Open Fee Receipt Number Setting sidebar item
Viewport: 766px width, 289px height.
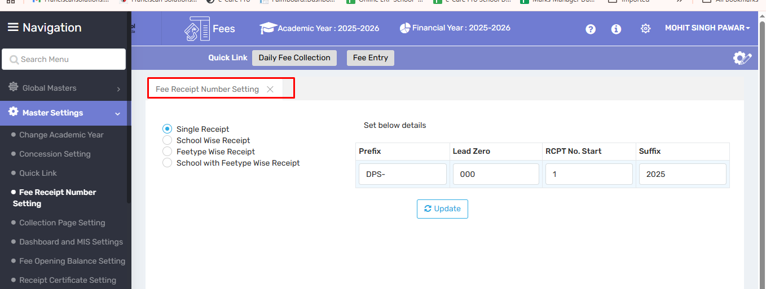coord(54,198)
